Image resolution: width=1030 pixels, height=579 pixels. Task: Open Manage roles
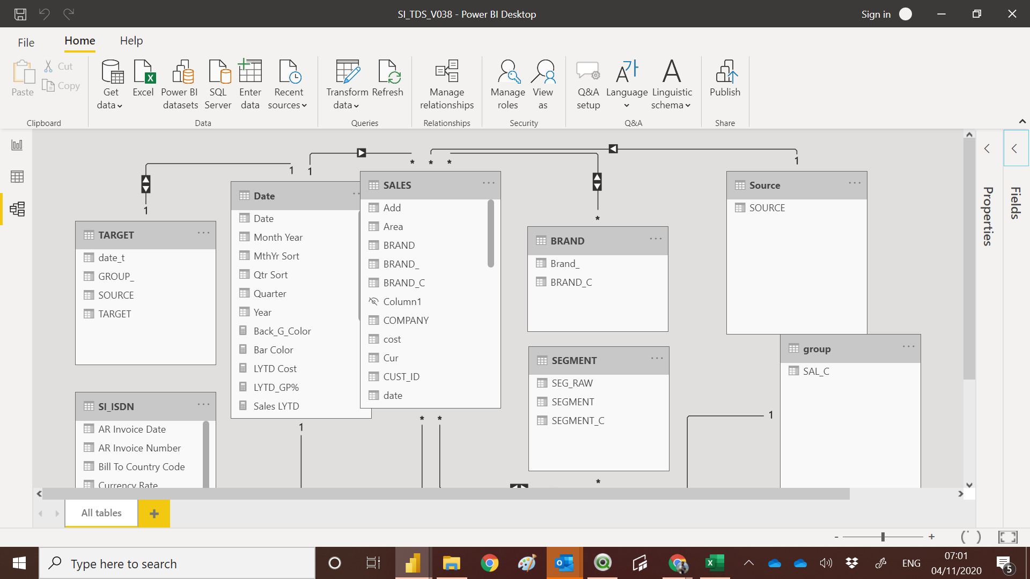click(x=507, y=84)
